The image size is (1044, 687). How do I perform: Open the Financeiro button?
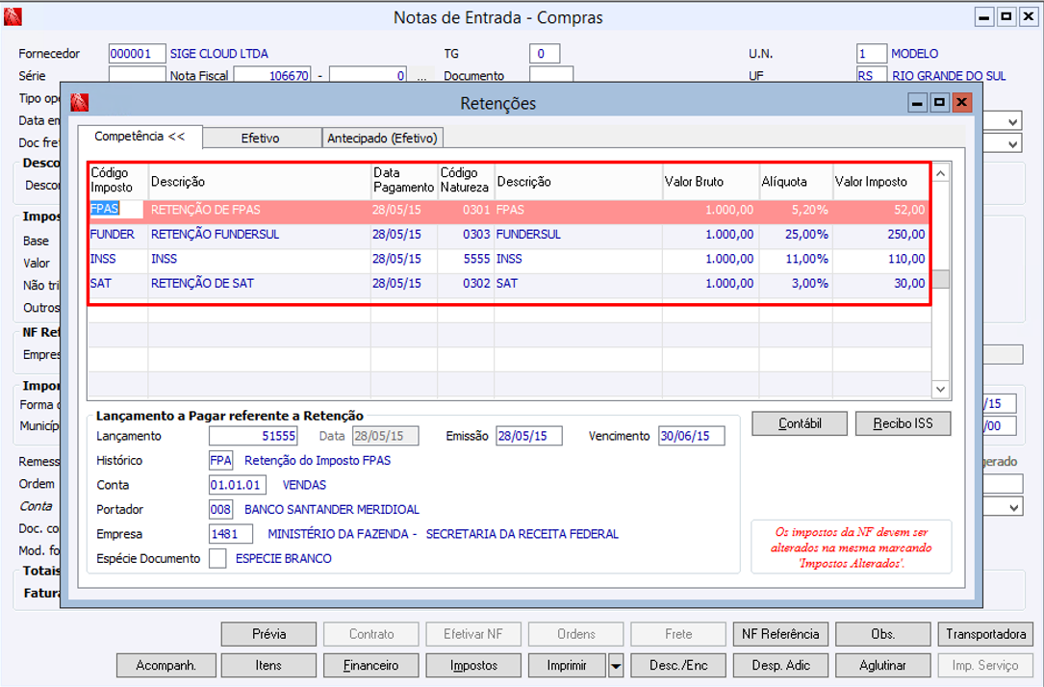coord(371,665)
